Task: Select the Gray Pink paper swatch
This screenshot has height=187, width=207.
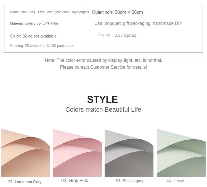Action: [77, 153]
